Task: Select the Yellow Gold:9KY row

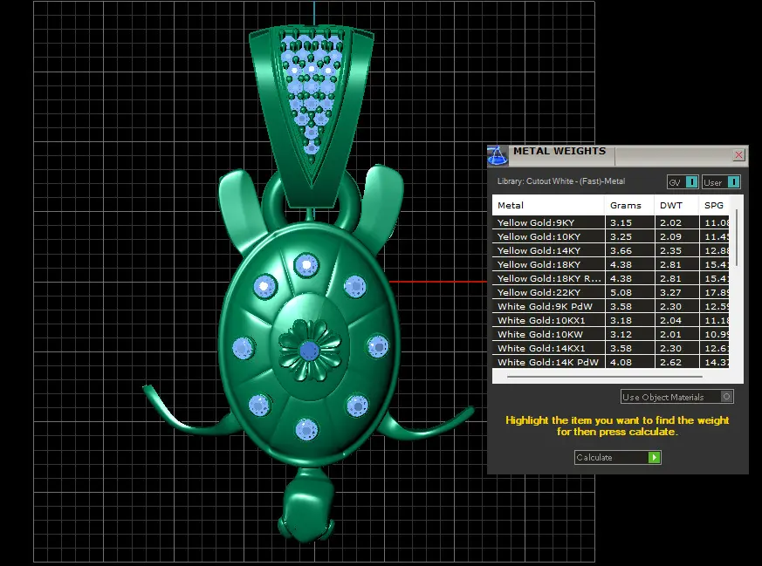Action: point(611,222)
